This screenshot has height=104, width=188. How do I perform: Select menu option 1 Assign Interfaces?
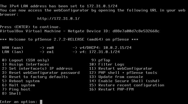click(26, 64)
